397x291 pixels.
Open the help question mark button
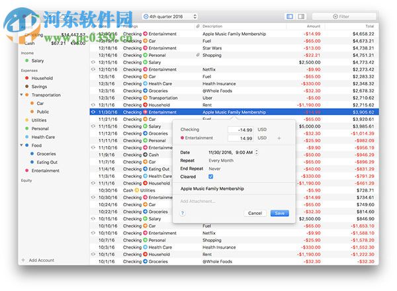(183, 213)
